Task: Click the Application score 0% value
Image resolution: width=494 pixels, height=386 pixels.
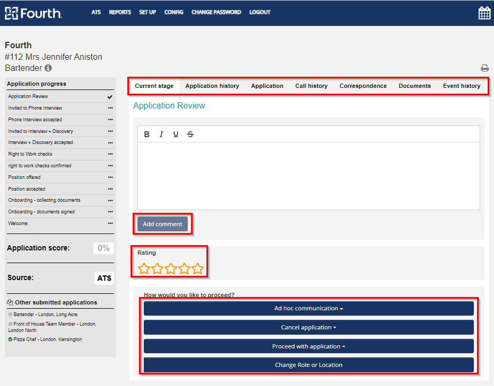Action: click(x=103, y=248)
